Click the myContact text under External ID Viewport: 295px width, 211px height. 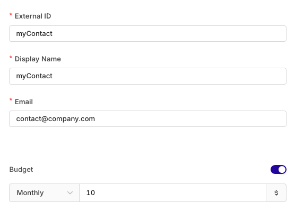(34, 34)
